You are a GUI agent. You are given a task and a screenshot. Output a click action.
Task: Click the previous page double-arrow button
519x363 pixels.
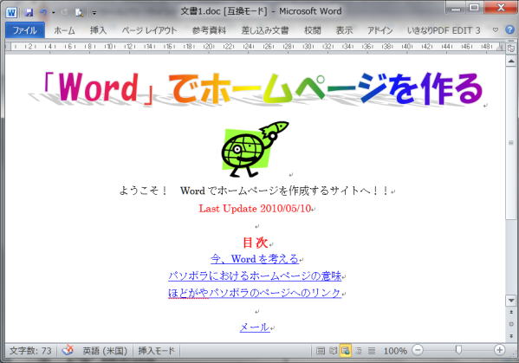[x=511, y=312]
